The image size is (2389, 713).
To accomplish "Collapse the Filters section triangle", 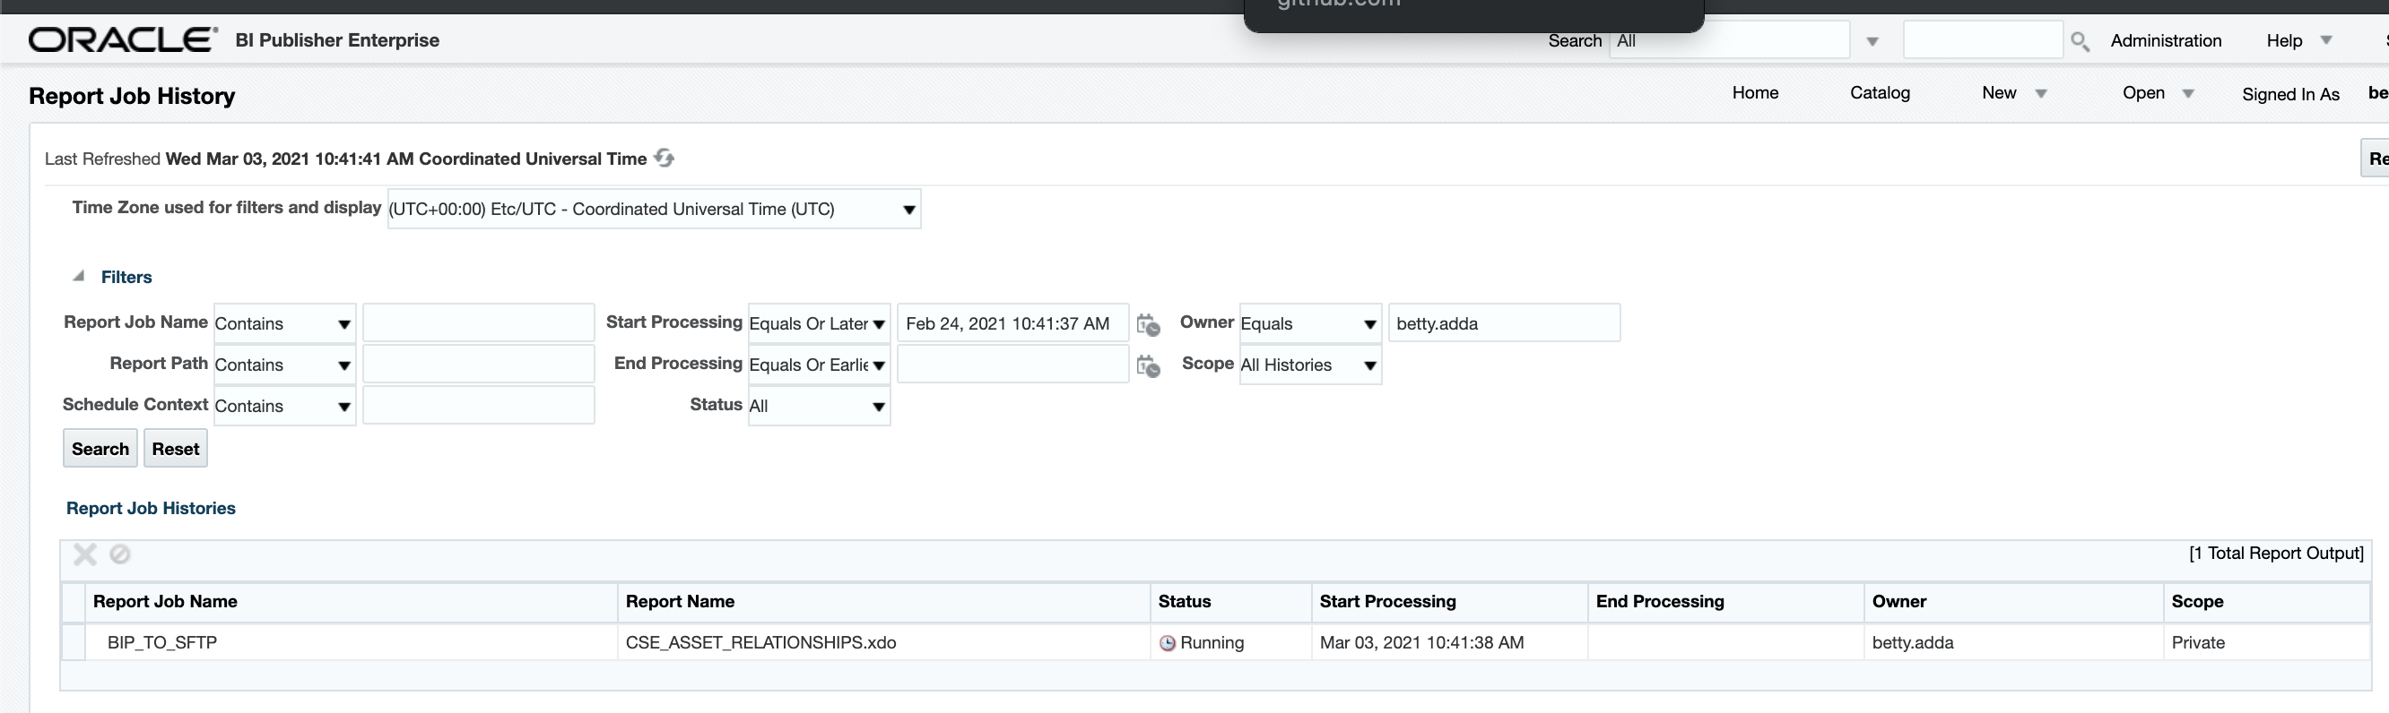I will (x=79, y=276).
